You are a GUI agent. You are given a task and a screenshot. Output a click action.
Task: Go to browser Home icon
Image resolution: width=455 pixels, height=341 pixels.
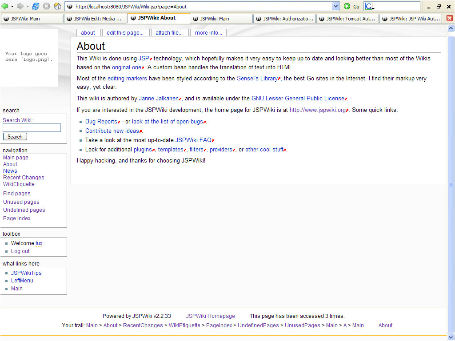point(57,6)
